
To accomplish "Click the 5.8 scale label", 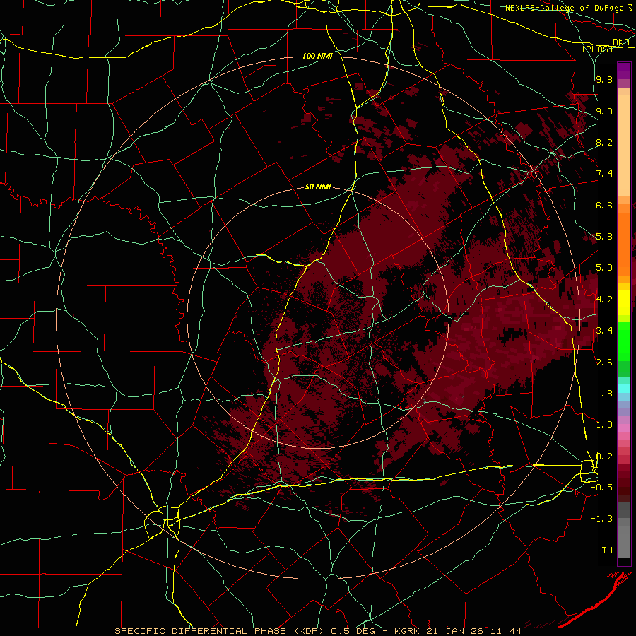I will 604,237.
